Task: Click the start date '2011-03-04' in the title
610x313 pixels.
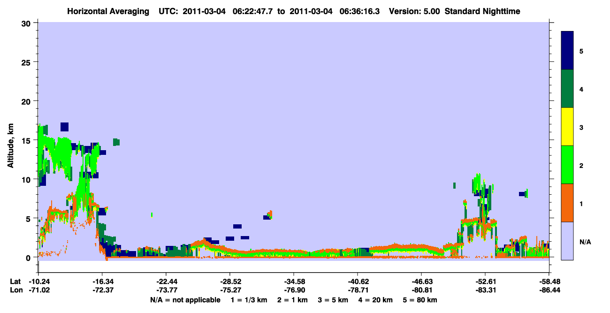Action: (204, 11)
